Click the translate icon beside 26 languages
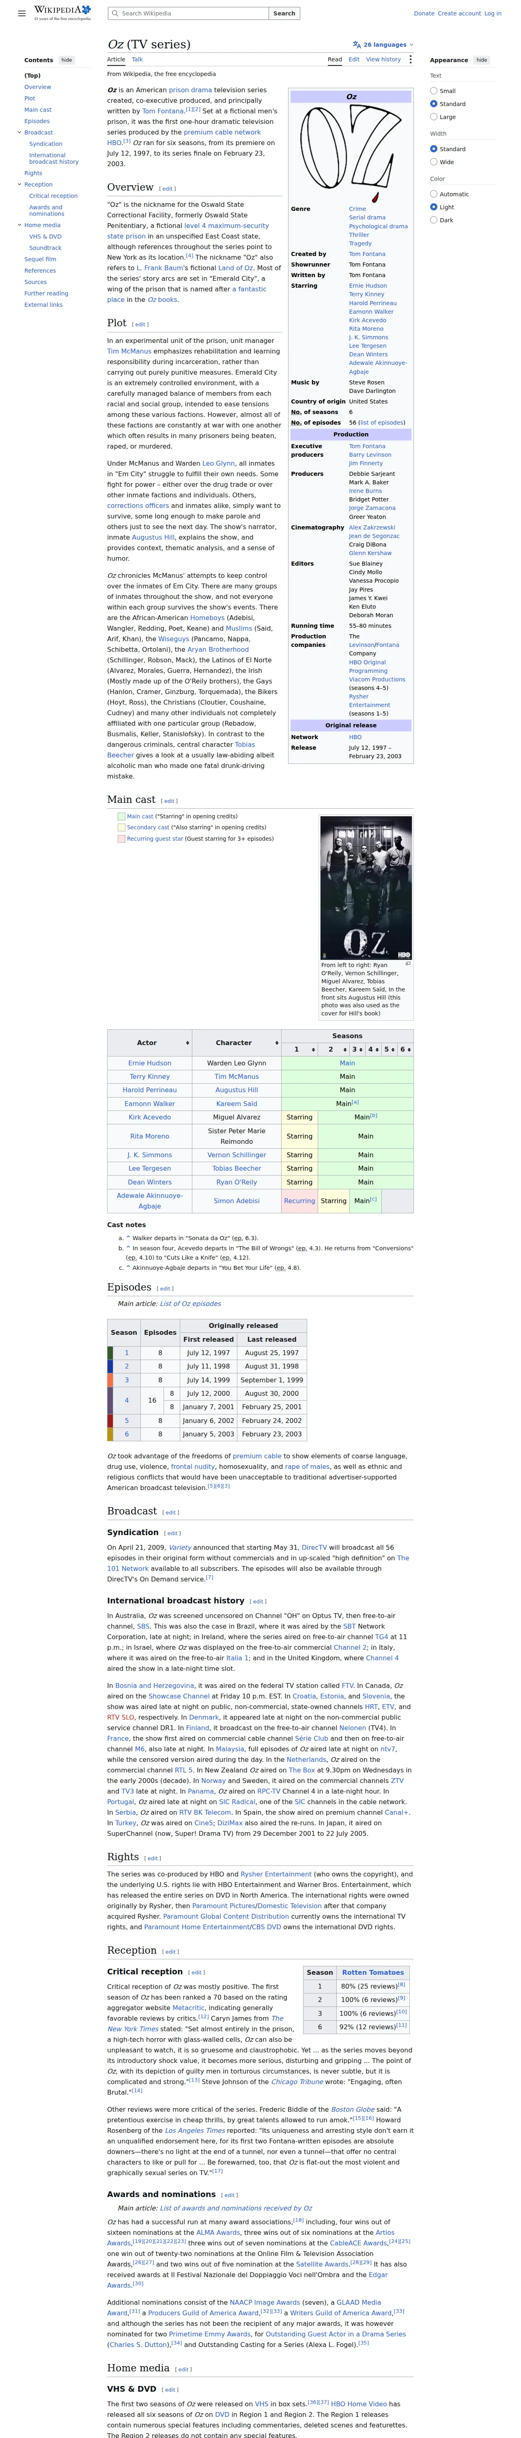Image resolution: width=521 pixels, height=2438 pixels. pos(357,44)
